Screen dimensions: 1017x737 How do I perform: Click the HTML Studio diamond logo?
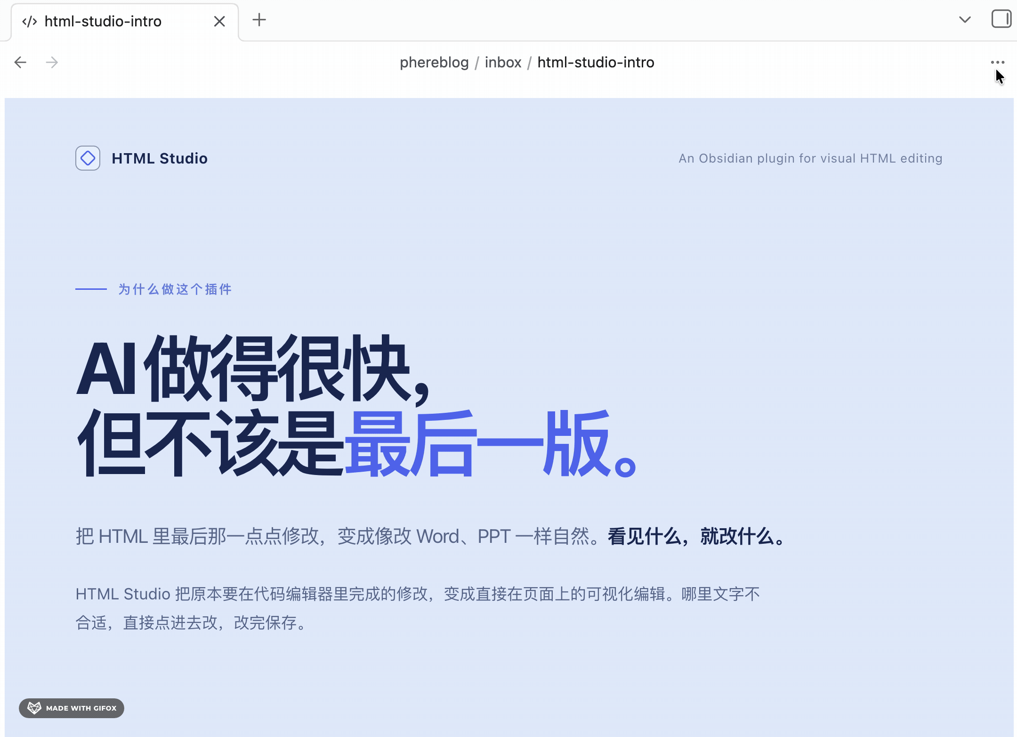88,158
